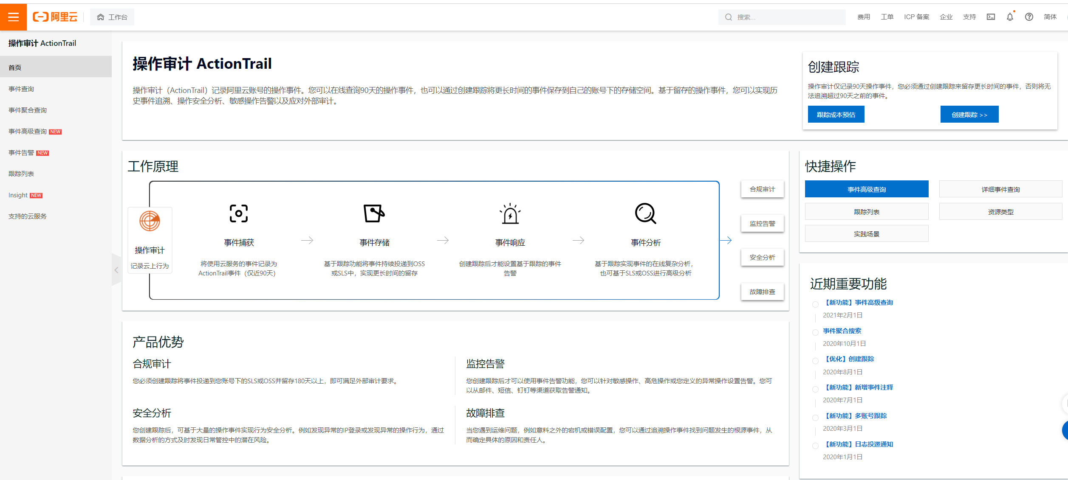
Task: Click the orange 操作审计 radar icon
Action: tap(150, 221)
